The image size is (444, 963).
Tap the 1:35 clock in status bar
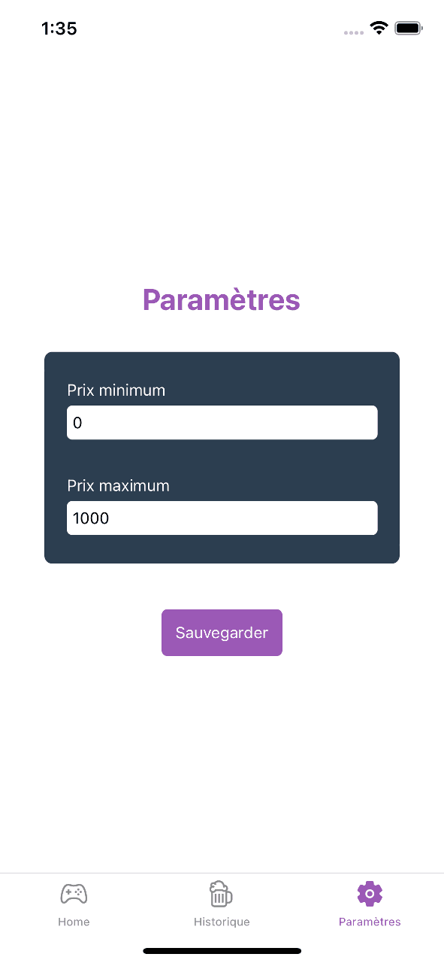(x=59, y=29)
